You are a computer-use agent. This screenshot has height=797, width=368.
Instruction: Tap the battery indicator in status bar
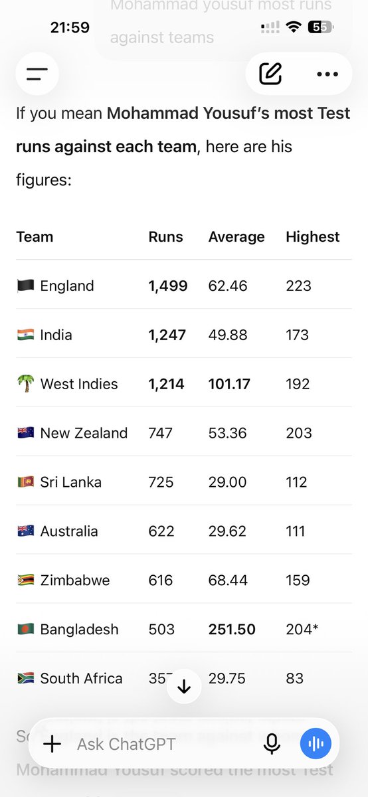click(x=320, y=27)
